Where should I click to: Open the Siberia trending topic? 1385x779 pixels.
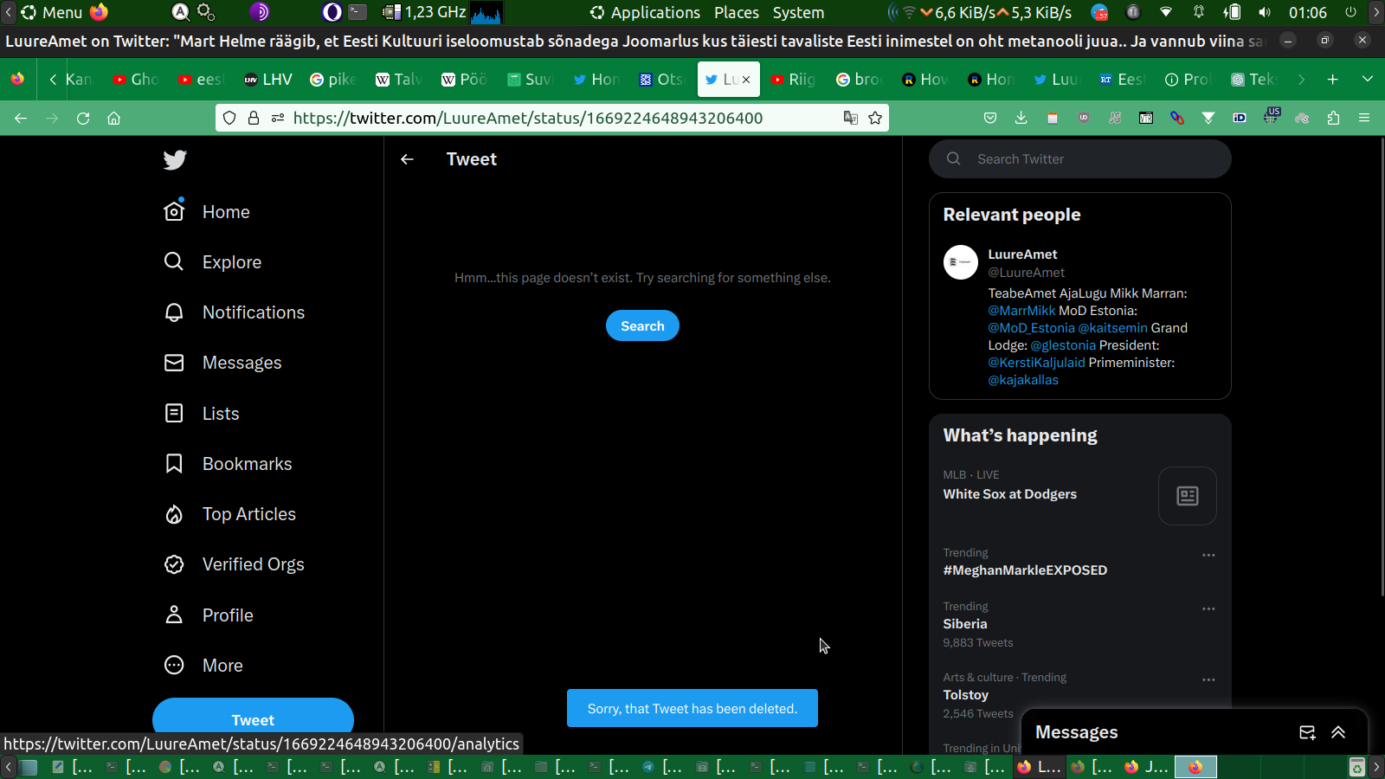click(965, 624)
